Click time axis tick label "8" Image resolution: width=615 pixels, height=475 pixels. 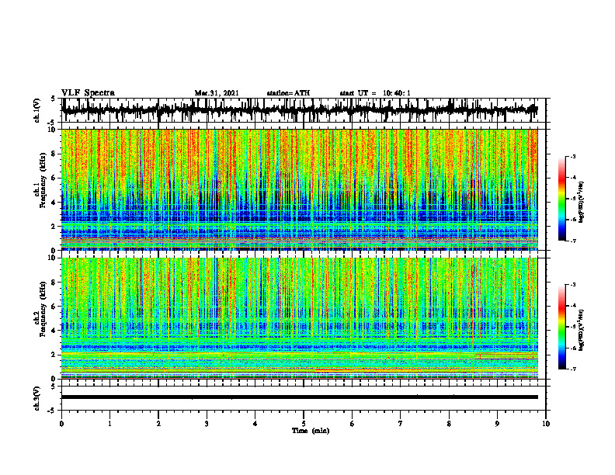tap(449, 424)
